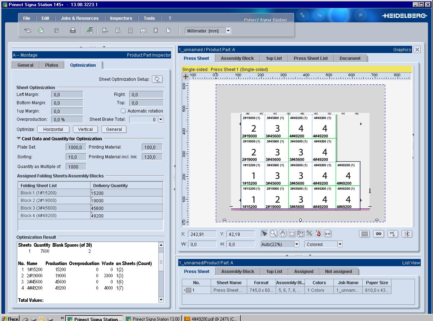
Task: Click the Vertical optimize button
Action: tap(86, 129)
